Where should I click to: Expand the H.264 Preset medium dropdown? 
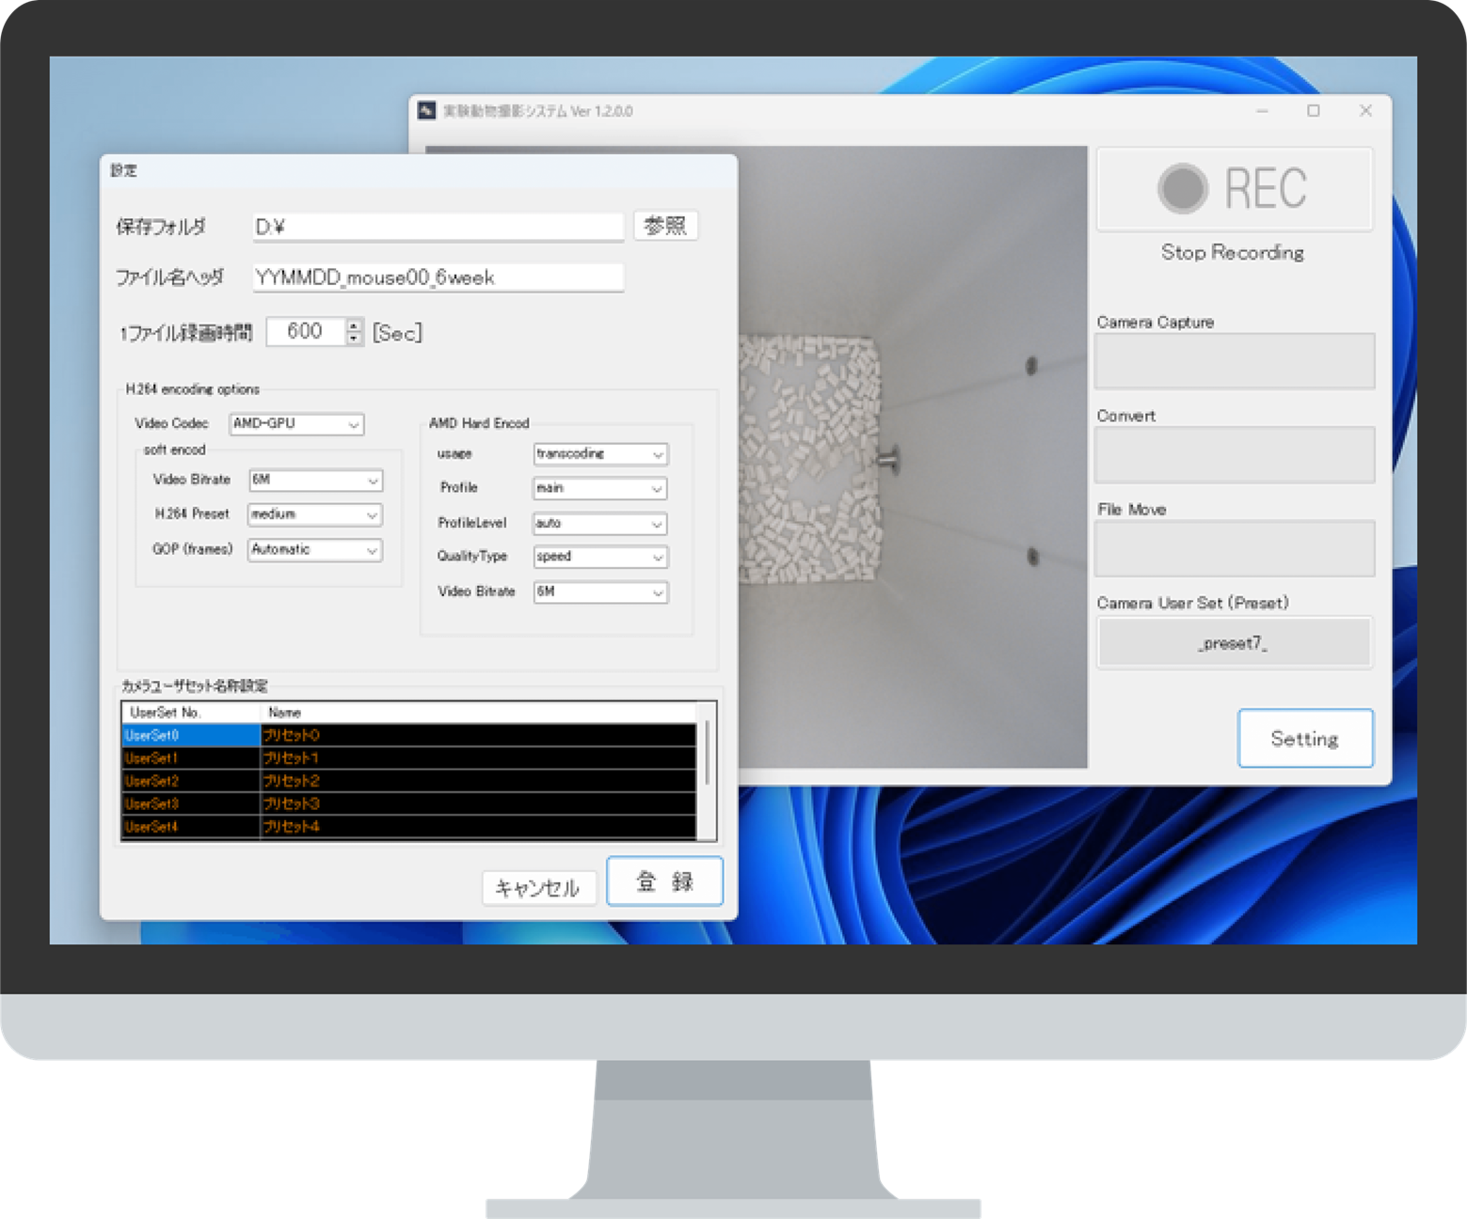[x=315, y=515]
